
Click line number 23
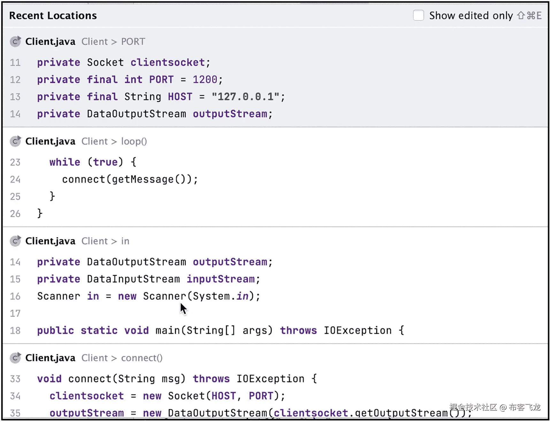coord(15,162)
